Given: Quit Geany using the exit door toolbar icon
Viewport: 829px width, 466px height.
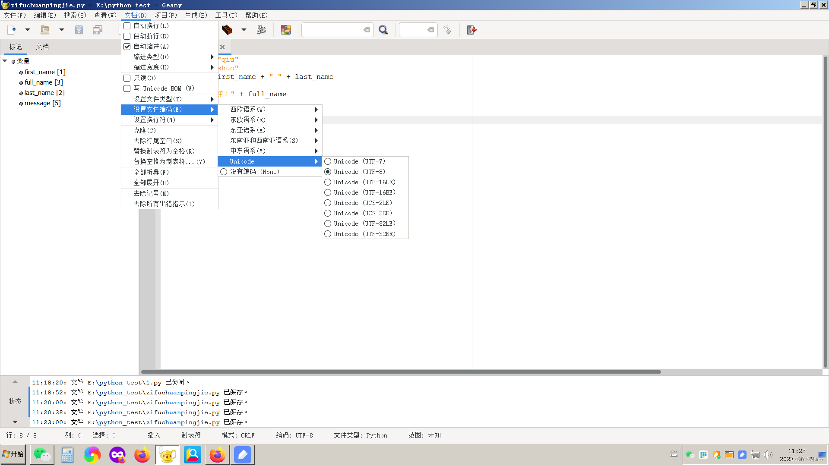Looking at the screenshot, I should 471,30.
